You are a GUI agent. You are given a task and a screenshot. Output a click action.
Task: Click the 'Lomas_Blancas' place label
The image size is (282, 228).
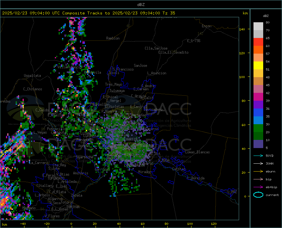point(197,152)
